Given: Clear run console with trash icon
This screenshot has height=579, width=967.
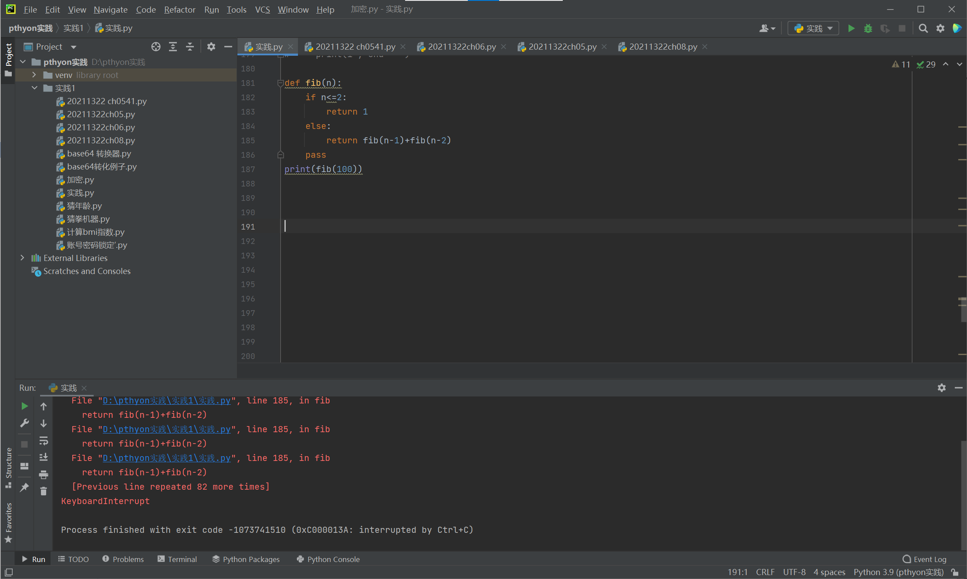Looking at the screenshot, I should 44,491.
